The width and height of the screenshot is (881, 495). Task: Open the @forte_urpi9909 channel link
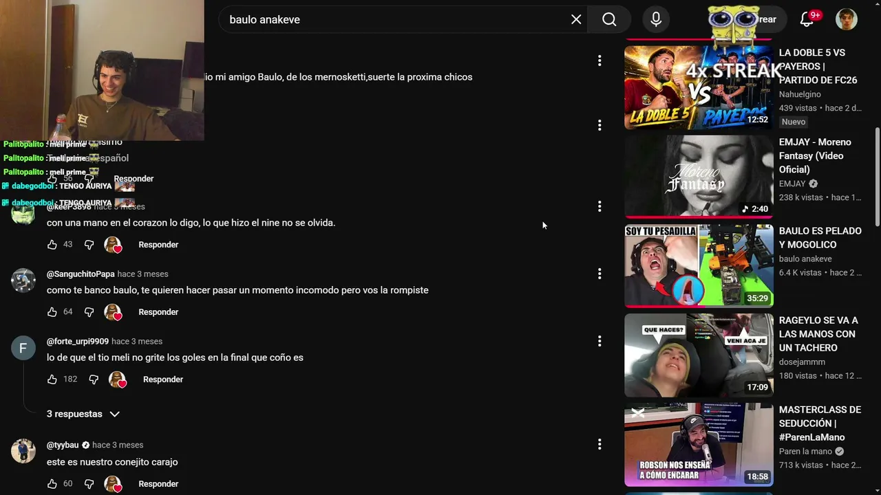78,342
